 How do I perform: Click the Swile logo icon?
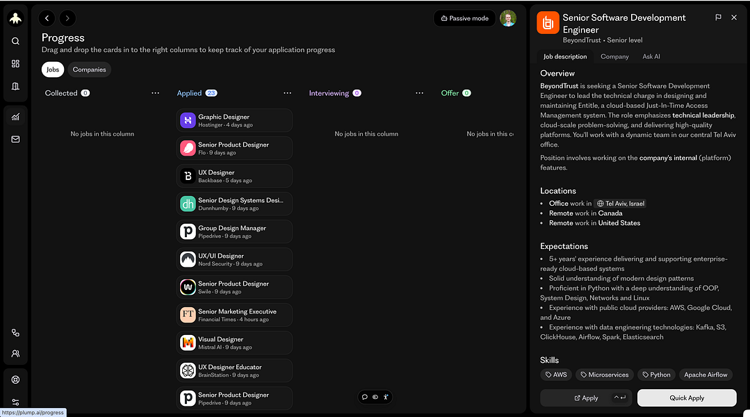pyautogui.click(x=188, y=287)
